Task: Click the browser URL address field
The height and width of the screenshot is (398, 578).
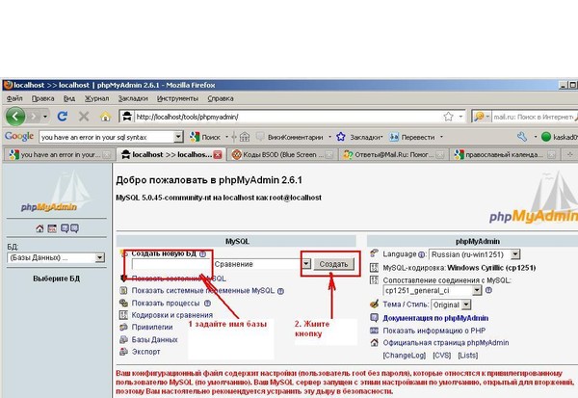Action: click(287, 117)
